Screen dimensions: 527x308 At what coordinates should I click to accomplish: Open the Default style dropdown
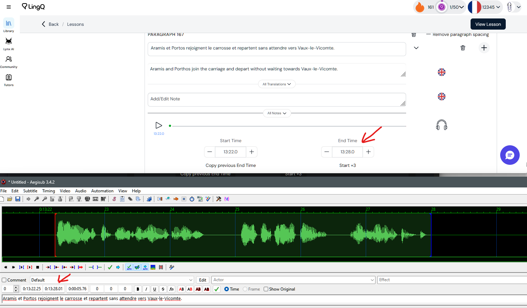(x=191, y=280)
